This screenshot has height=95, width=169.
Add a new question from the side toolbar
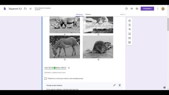click(130, 21)
